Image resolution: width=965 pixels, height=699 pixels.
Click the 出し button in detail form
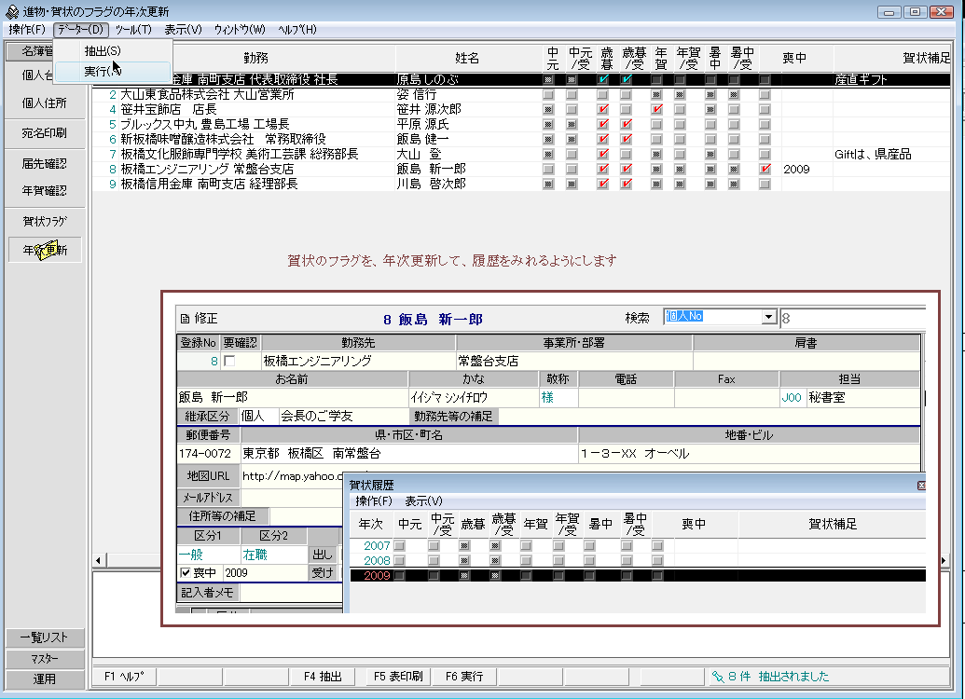[323, 555]
